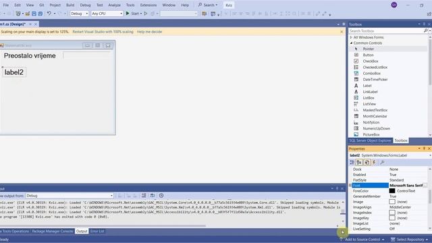Click the Image property preview box
This screenshot has height=243, width=432.
point(392,202)
